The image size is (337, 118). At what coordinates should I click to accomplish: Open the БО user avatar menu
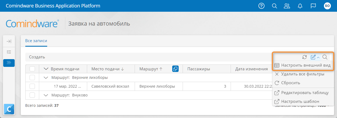(327, 6)
